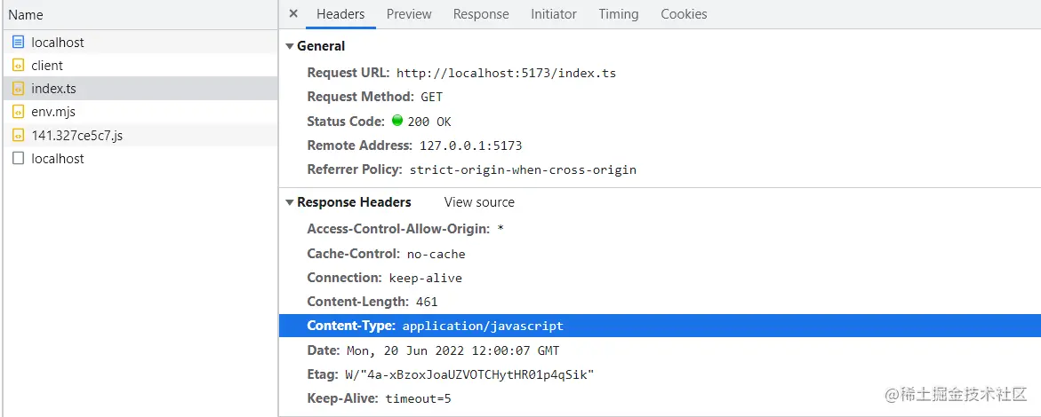
Task: Collapse the General section
Action: [x=290, y=46]
